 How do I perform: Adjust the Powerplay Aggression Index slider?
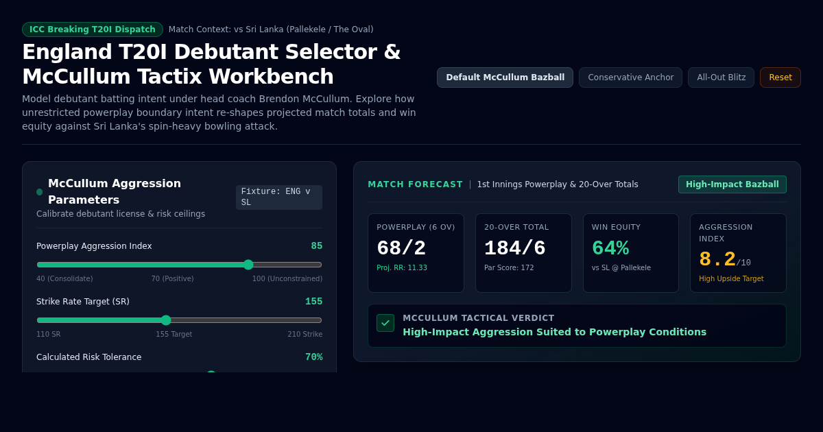pyautogui.click(x=179, y=265)
